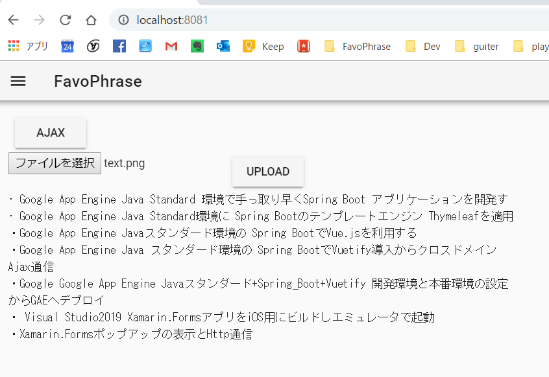Go to browser home page
Image resolution: width=549 pixels, height=377 pixels.
(x=91, y=20)
